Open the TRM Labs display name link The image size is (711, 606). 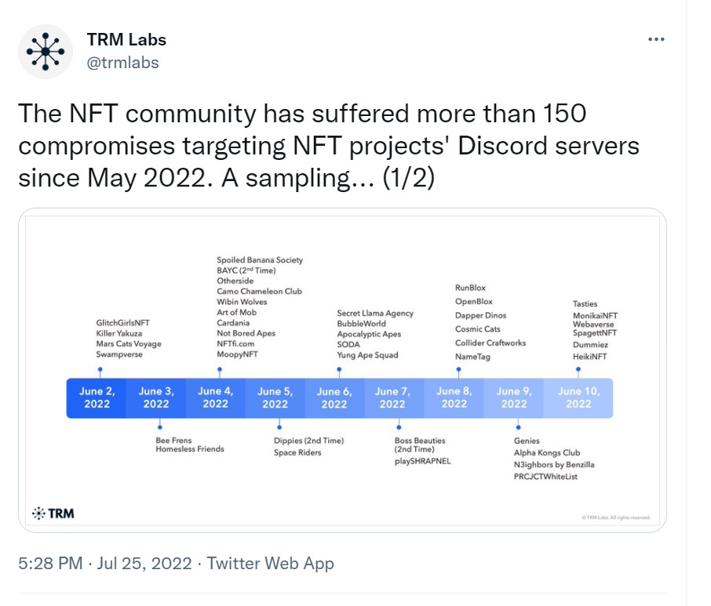126,39
